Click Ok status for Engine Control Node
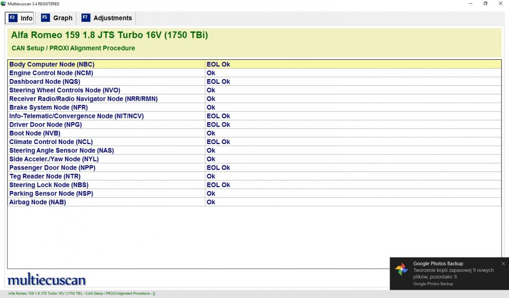The height and width of the screenshot is (298, 509). [211, 73]
